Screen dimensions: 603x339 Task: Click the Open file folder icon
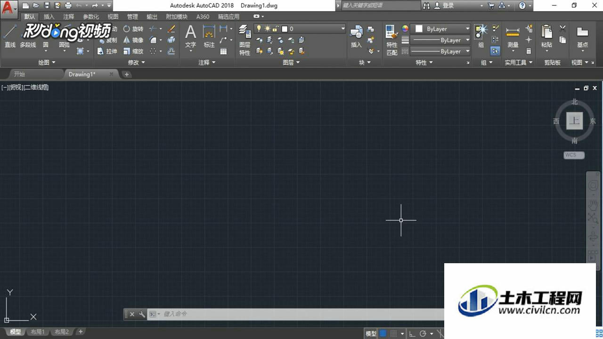coord(36,6)
